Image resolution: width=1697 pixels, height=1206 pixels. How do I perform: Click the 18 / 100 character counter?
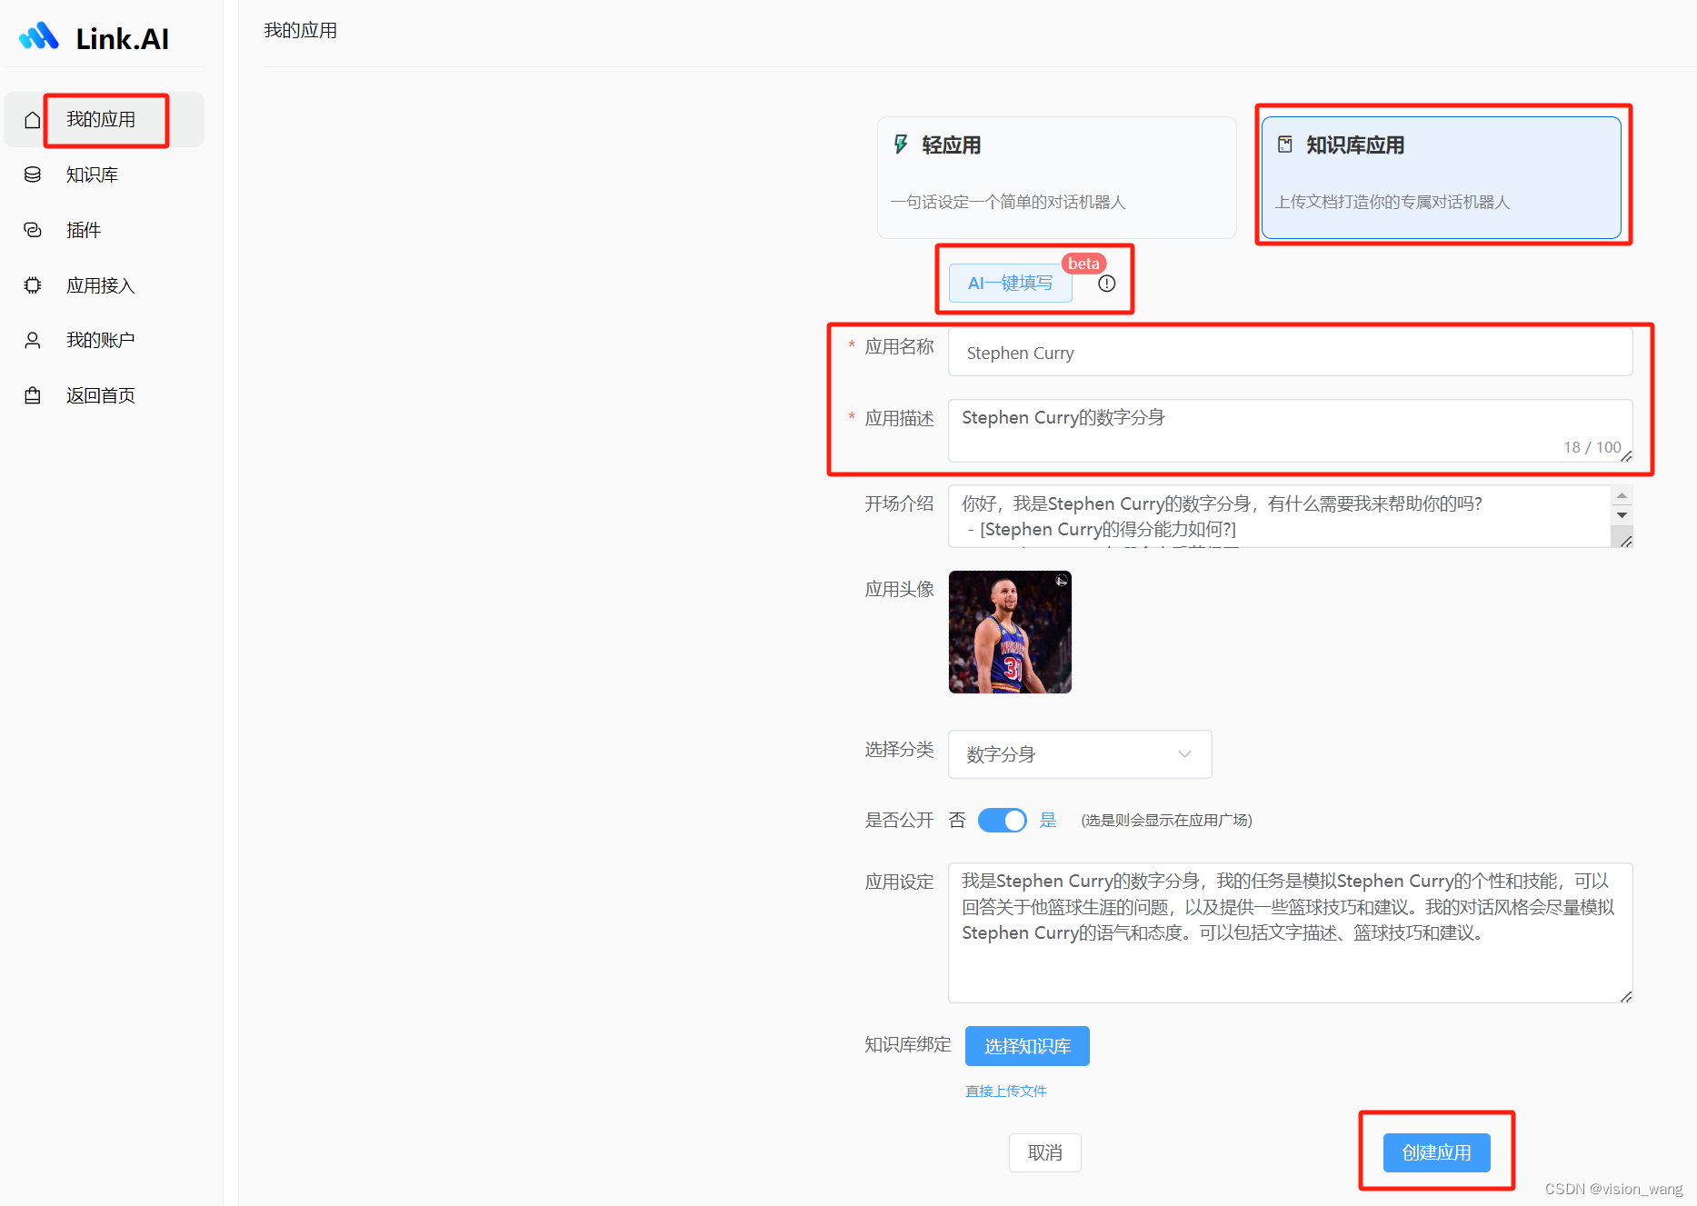point(1592,447)
